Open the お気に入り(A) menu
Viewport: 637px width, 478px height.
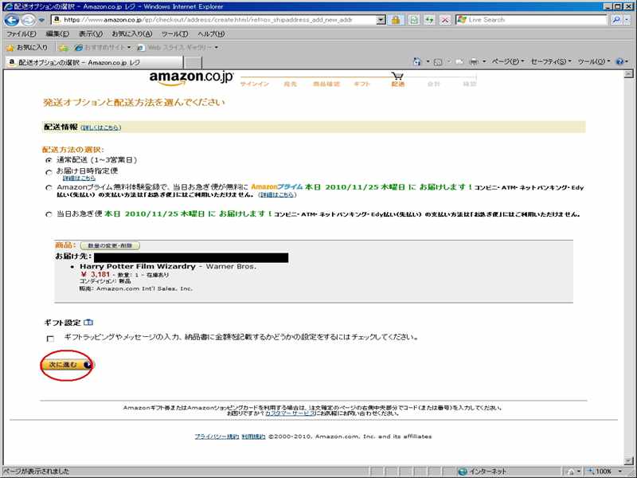click(131, 34)
